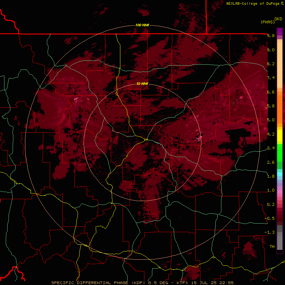The height and width of the screenshot is (285, 285).
Task: Click the KTFX 15 JUL 25 22:55 timestamp
Action: pyautogui.click(x=205, y=283)
